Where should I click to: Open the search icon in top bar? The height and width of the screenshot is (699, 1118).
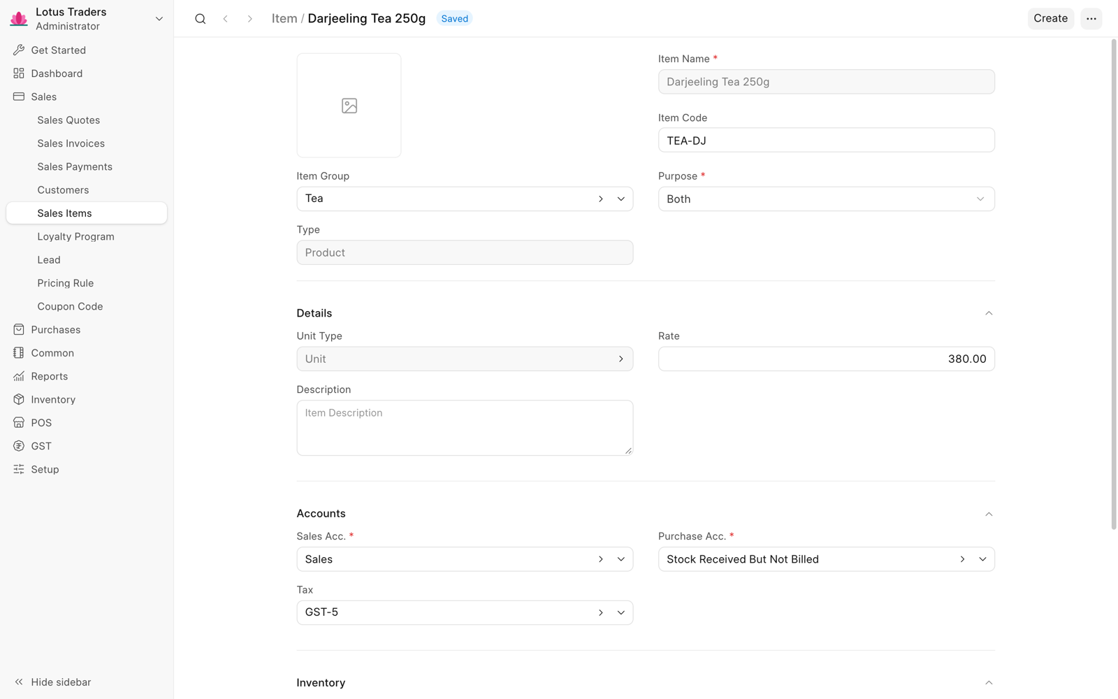coord(201,19)
